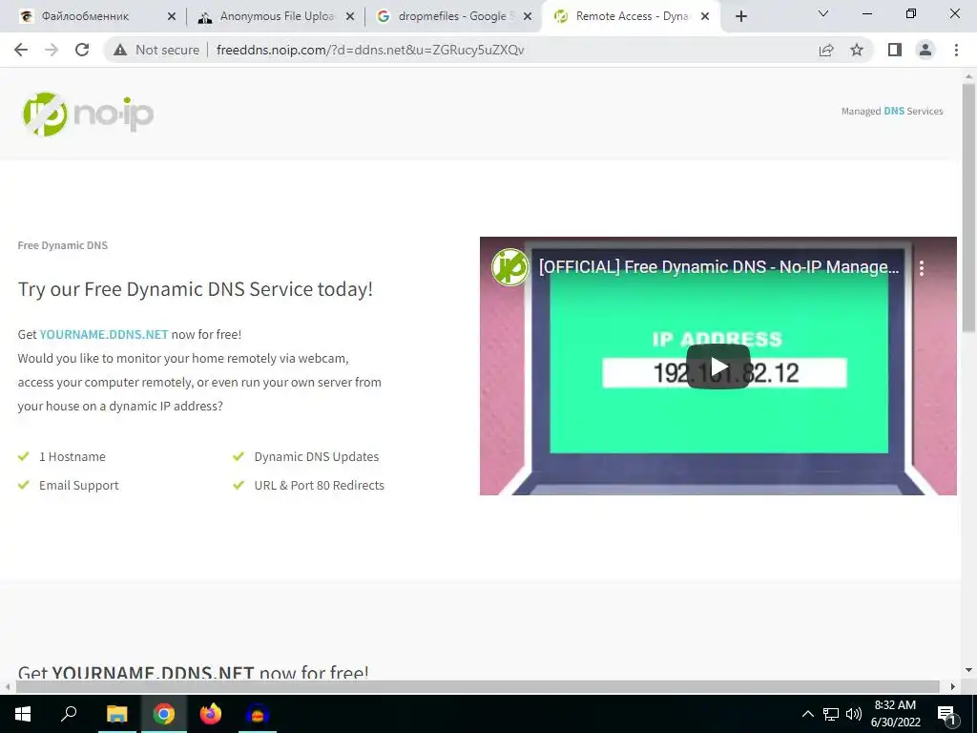Image resolution: width=977 pixels, height=733 pixels.
Task: Open network status tray icon
Action: pyautogui.click(x=831, y=714)
